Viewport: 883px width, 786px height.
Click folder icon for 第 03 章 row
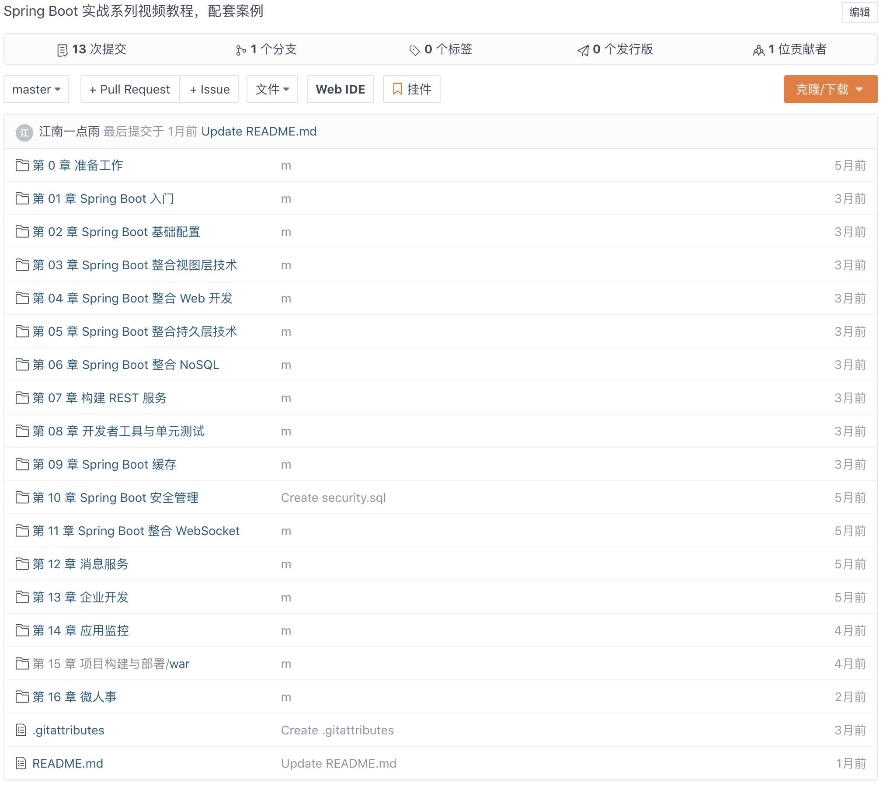[22, 265]
